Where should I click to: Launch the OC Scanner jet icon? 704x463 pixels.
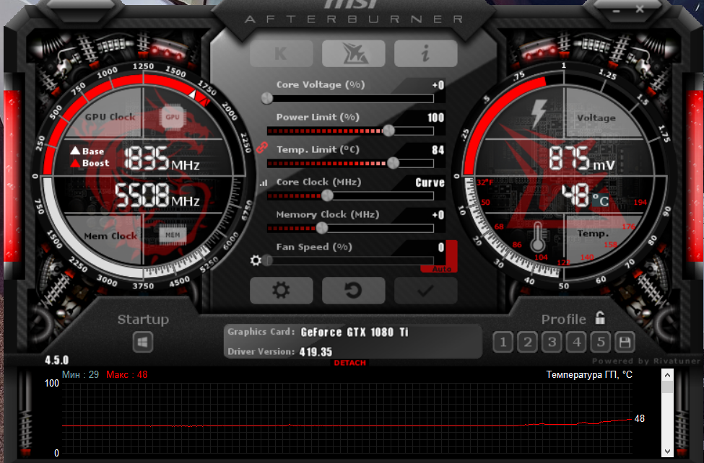[353, 53]
